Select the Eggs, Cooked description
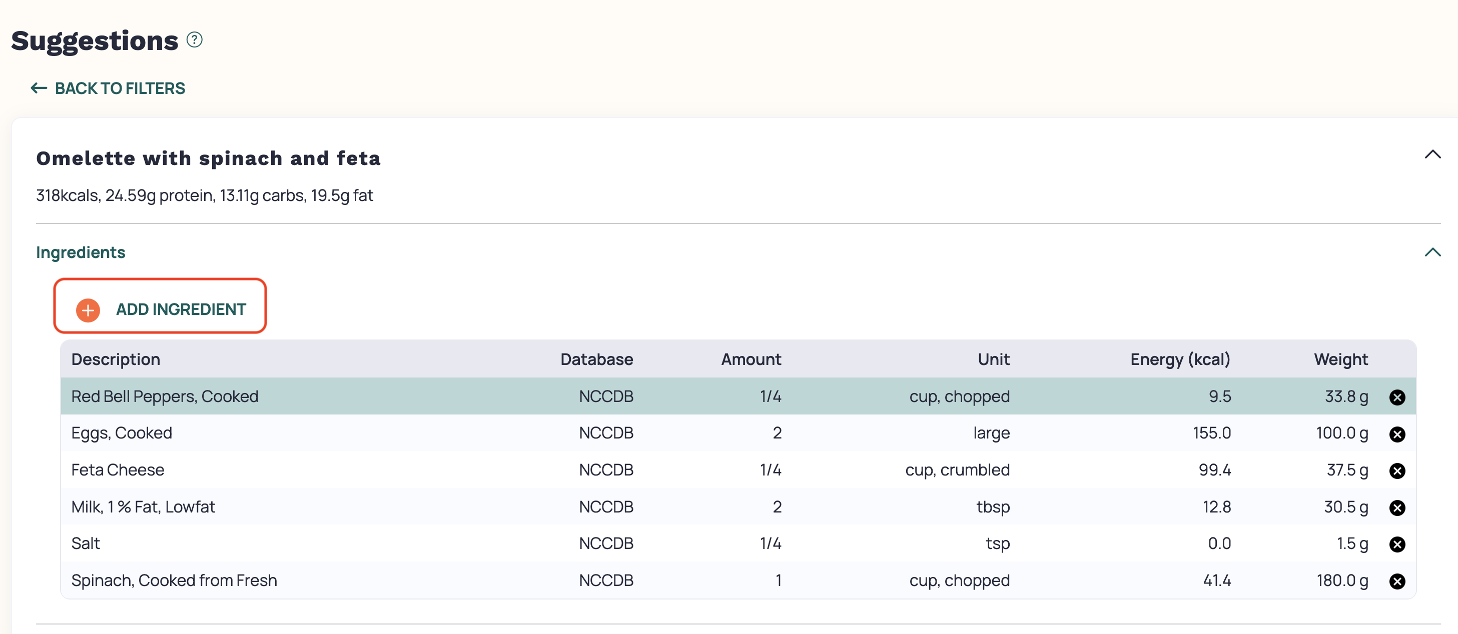 point(122,433)
